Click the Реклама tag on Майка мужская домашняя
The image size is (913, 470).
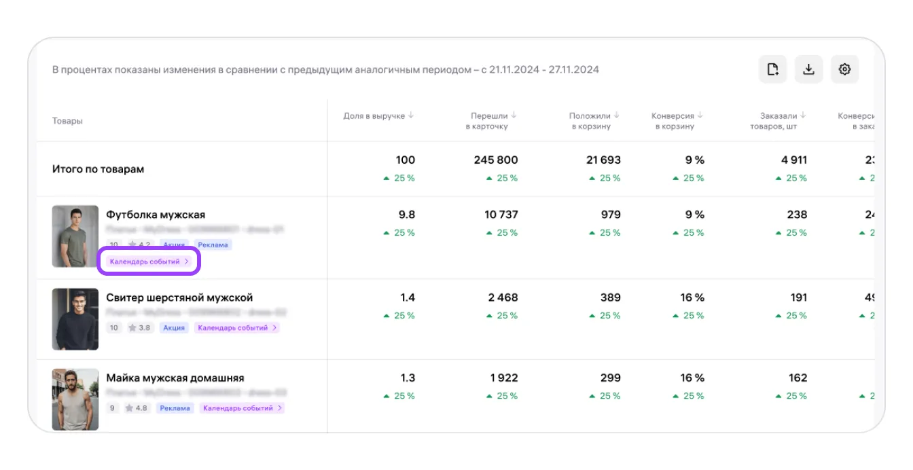pyautogui.click(x=175, y=408)
